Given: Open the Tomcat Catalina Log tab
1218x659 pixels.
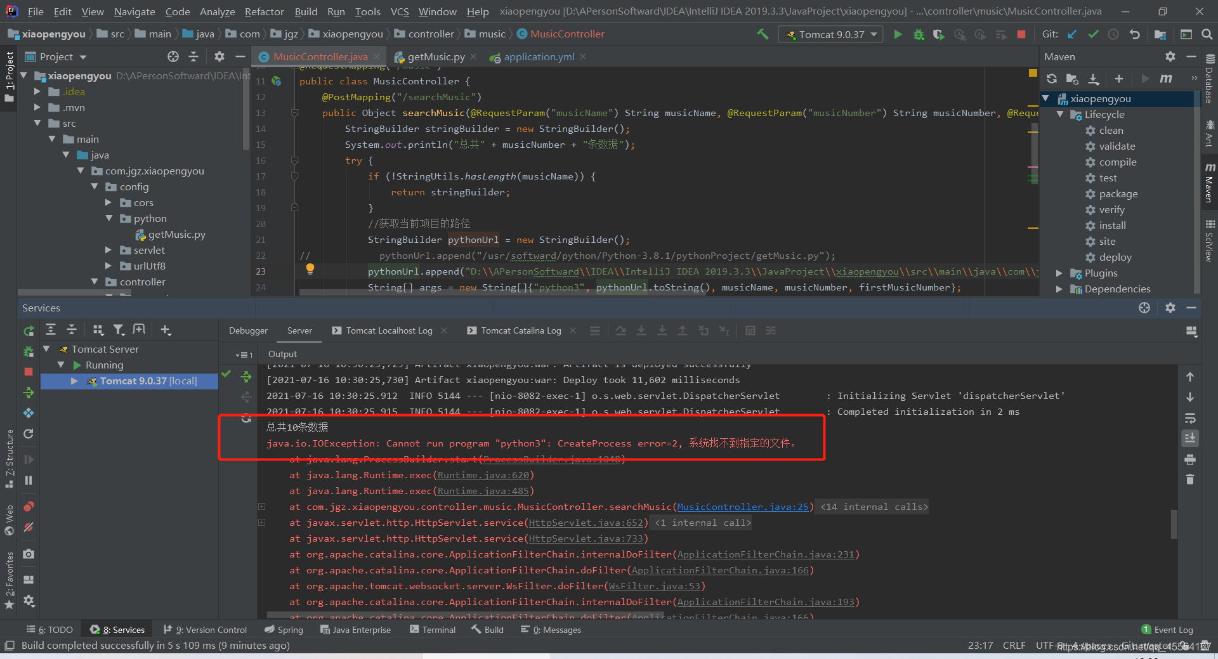Looking at the screenshot, I should (521, 330).
